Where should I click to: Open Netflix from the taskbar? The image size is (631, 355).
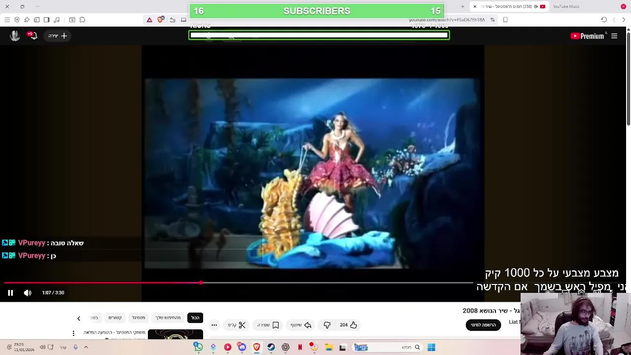pyautogui.click(x=300, y=348)
